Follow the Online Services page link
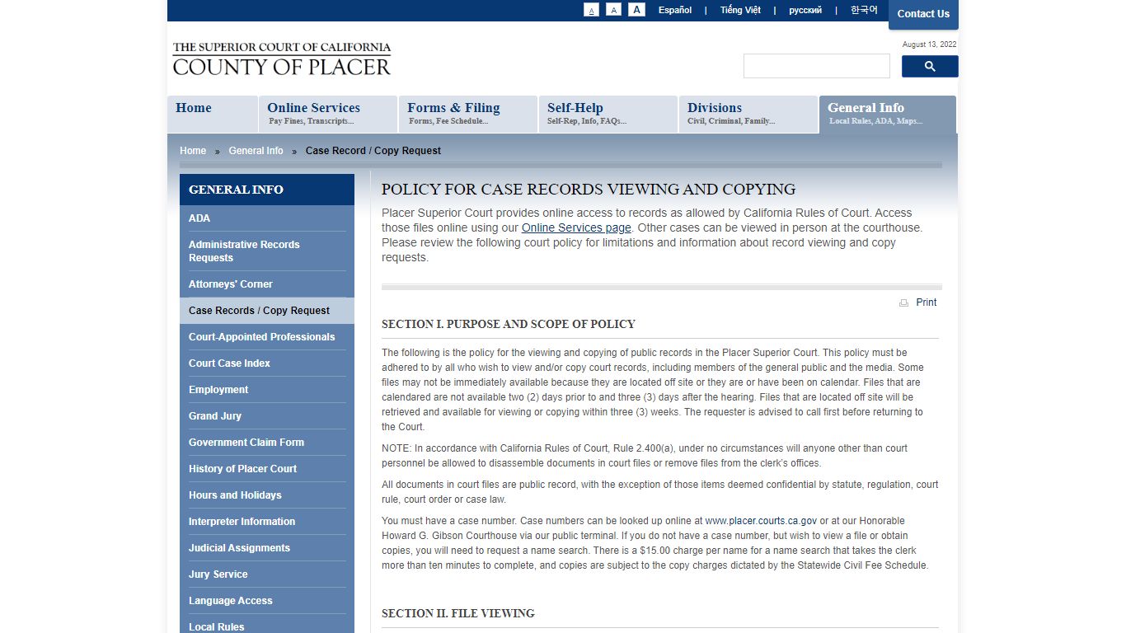The image size is (1126, 633). (576, 227)
